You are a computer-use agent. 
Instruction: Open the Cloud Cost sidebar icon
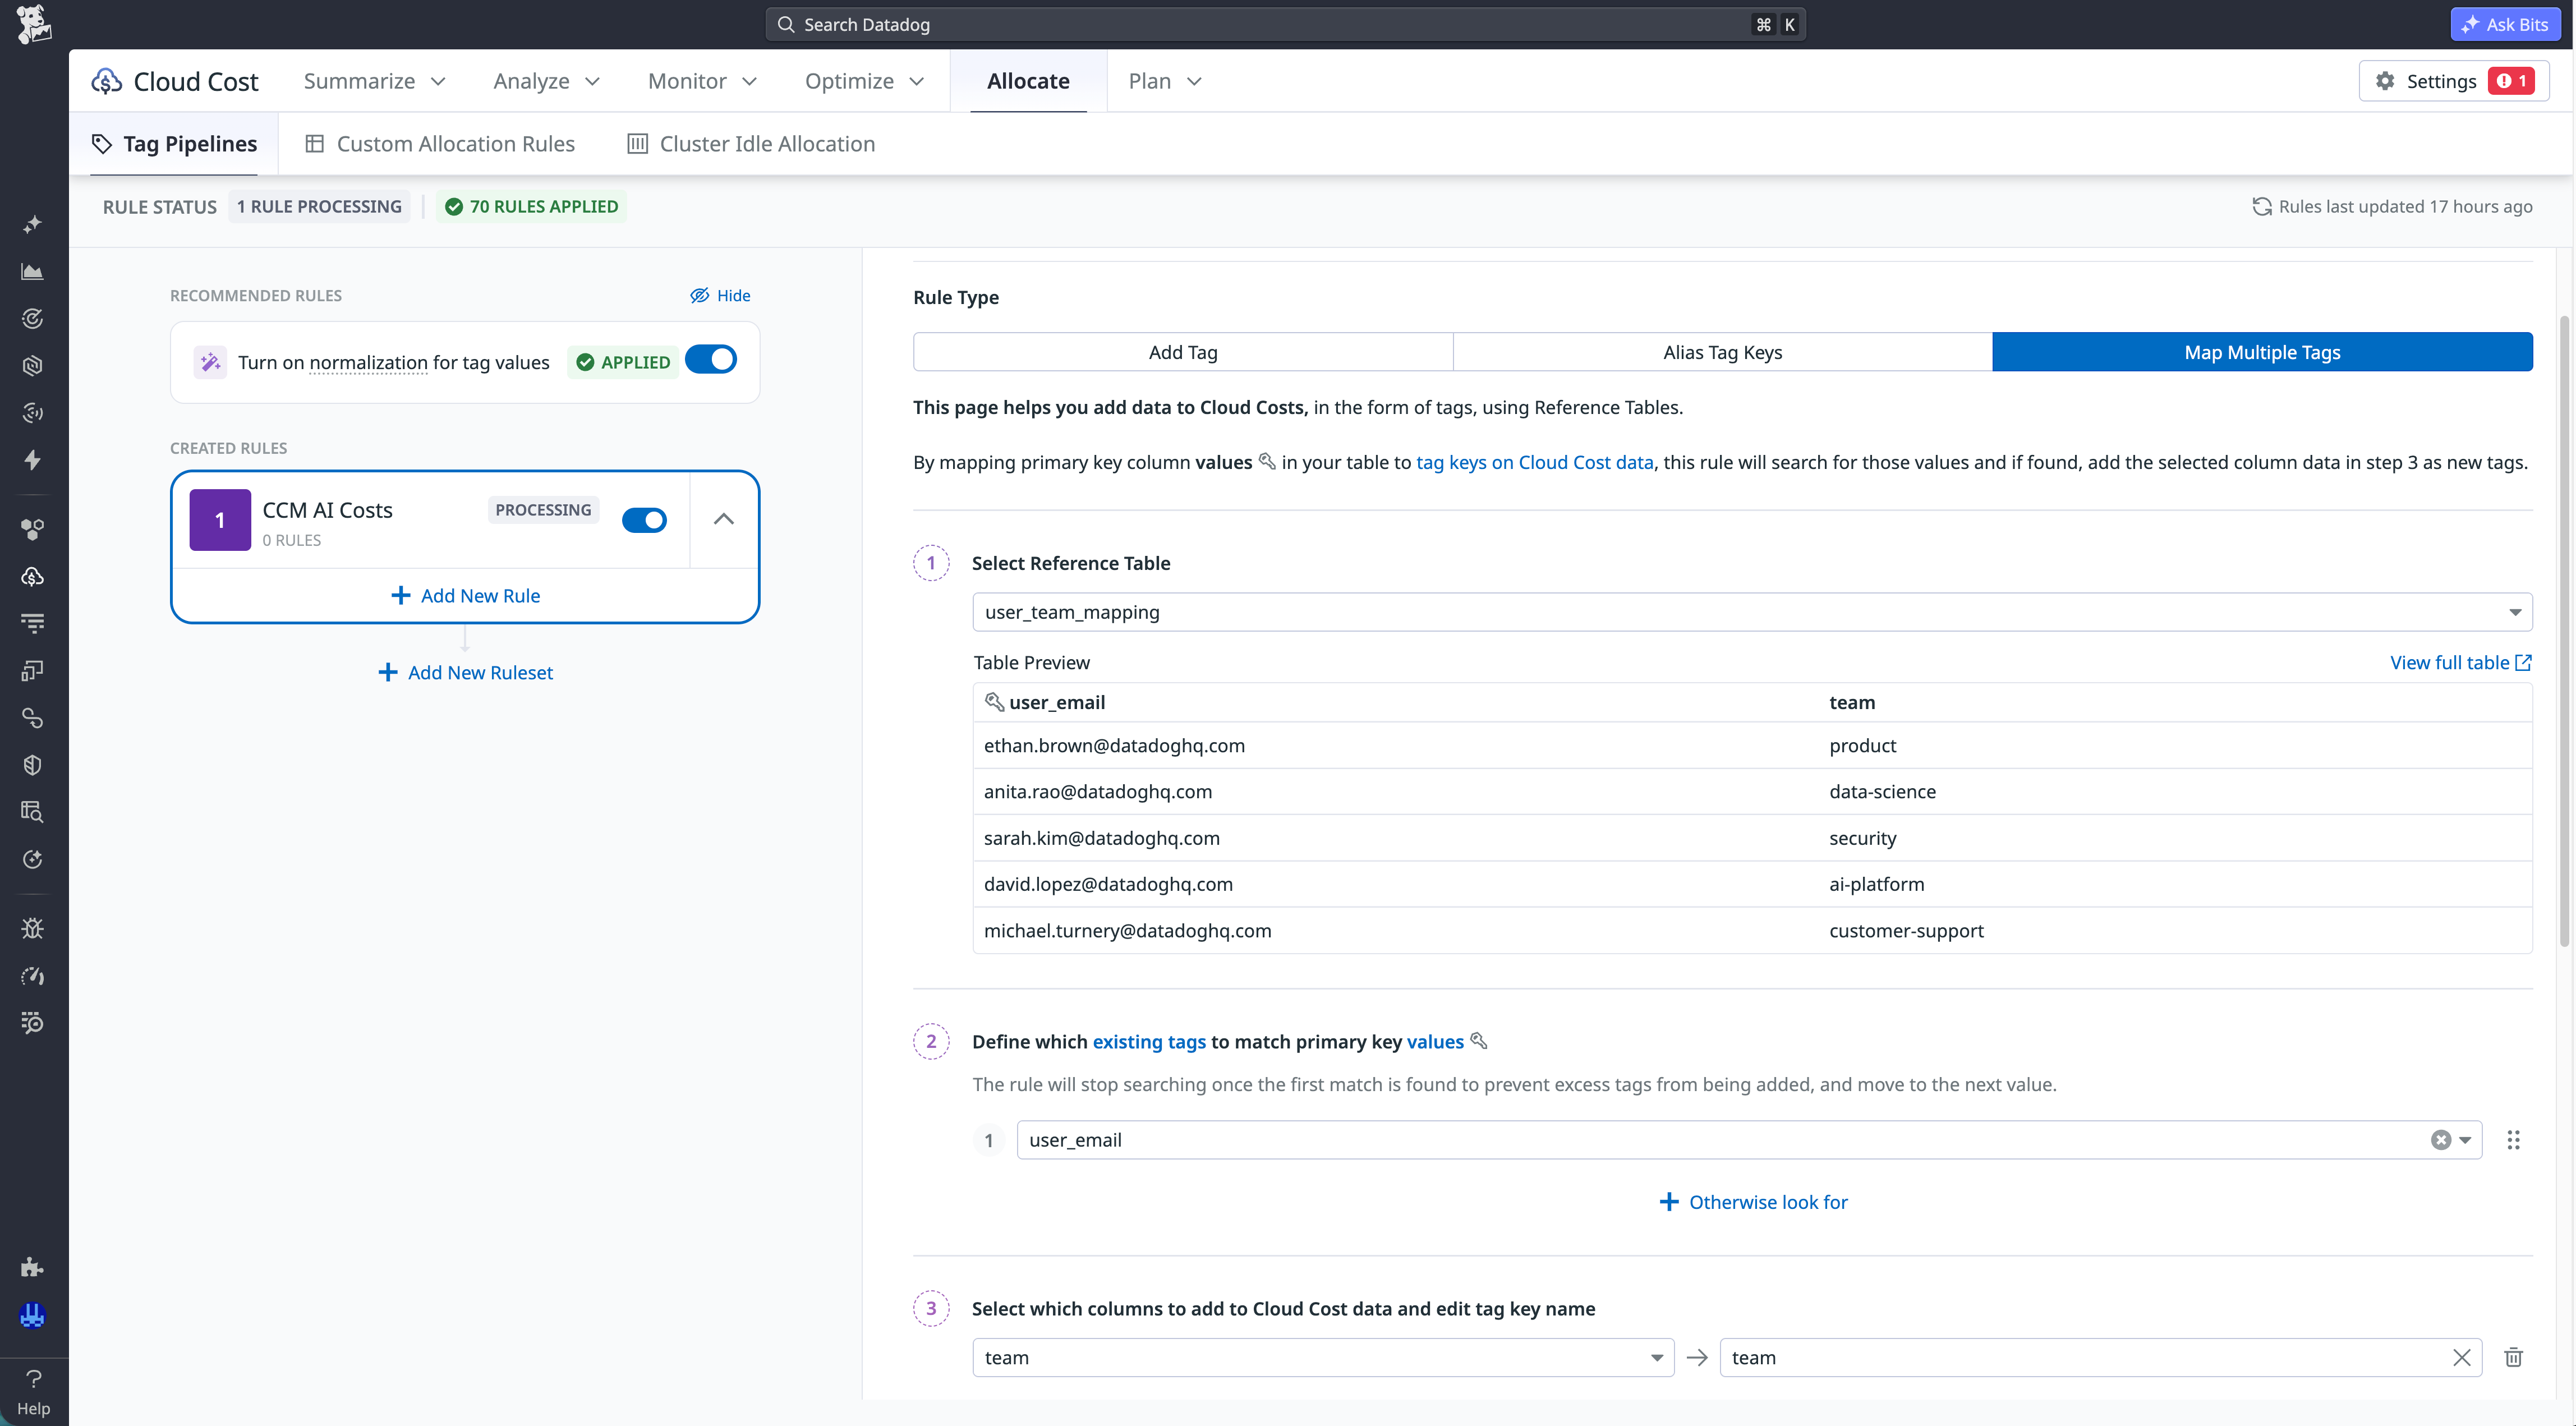pyautogui.click(x=33, y=576)
